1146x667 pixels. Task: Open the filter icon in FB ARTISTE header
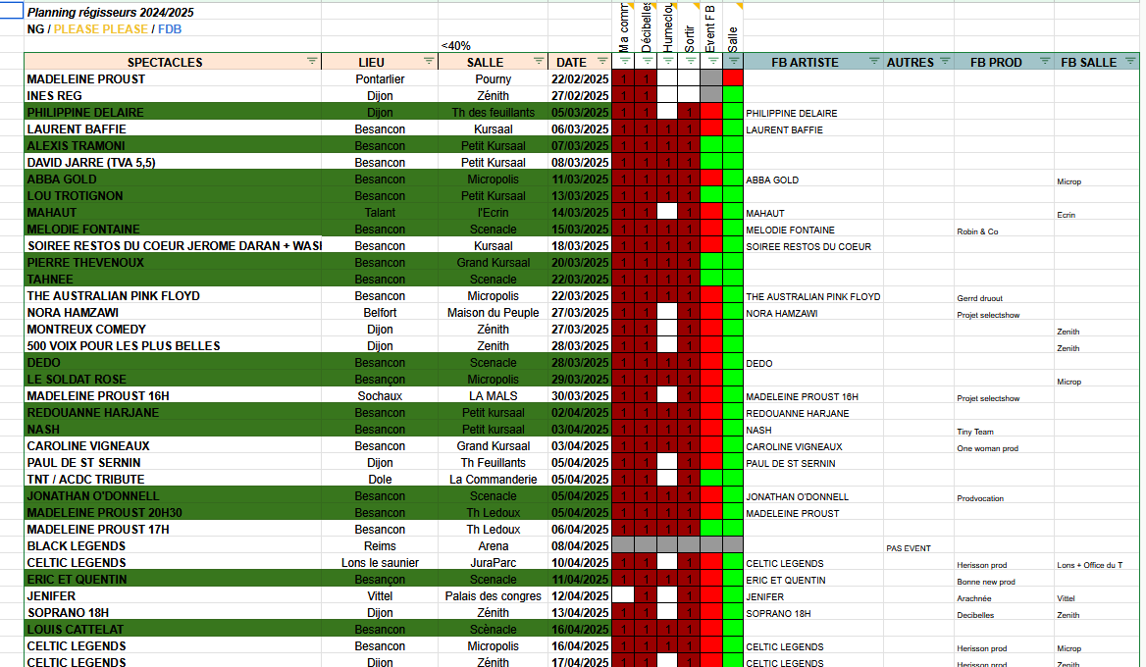point(874,62)
